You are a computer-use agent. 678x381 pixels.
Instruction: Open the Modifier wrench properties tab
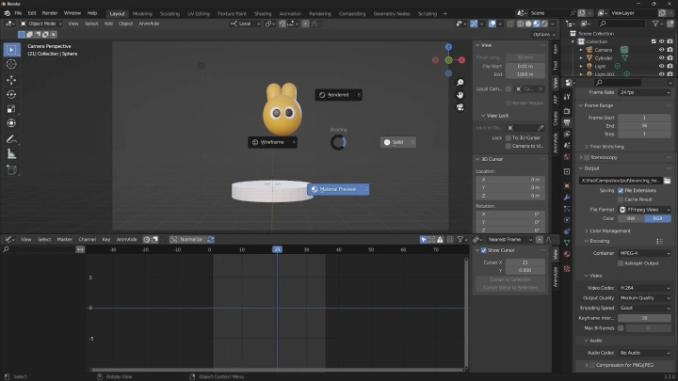pos(567,198)
